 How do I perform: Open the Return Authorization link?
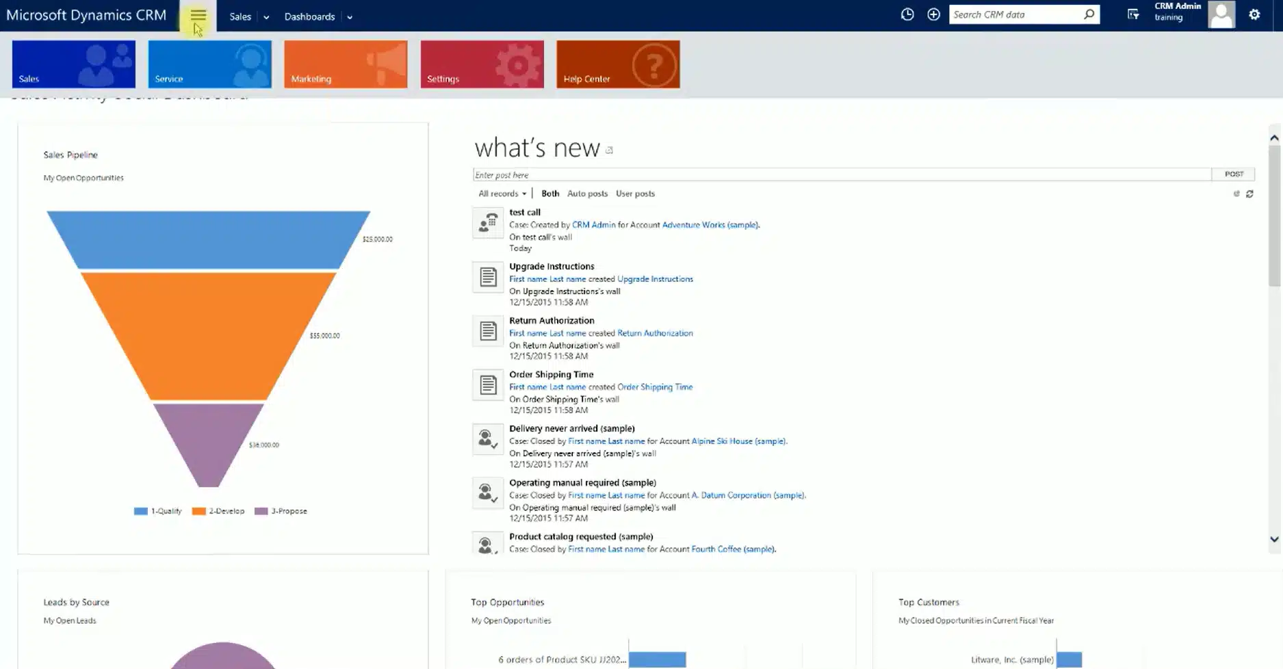pos(655,333)
